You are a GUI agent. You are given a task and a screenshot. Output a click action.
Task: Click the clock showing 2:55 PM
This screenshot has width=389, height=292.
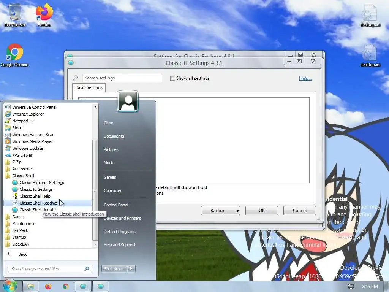tap(370, 287)
